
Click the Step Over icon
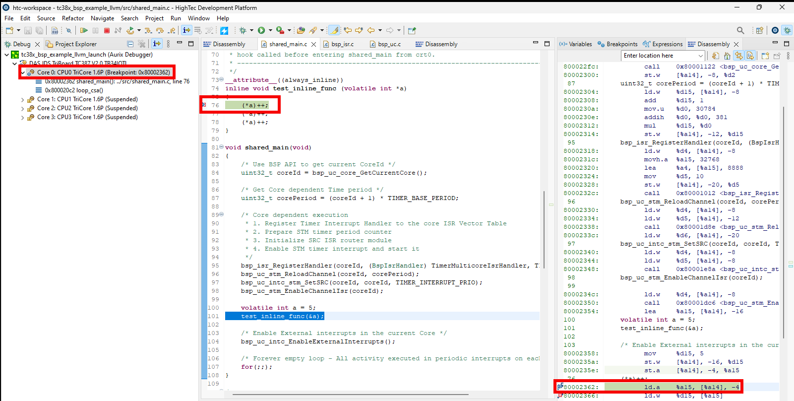pyautogui.click(x=160, y=31)
